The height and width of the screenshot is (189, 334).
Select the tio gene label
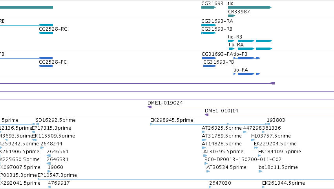[x=230, y=4]
